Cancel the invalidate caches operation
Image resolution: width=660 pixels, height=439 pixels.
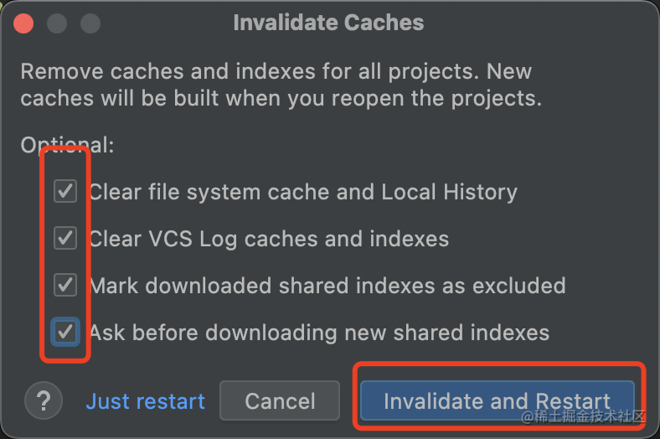pyautogui.click(x=280, y=400)
